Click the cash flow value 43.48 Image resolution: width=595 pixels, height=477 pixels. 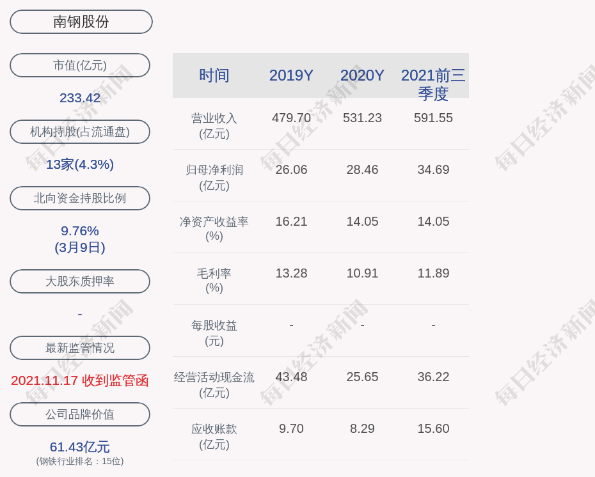click(x=291, y=377)
